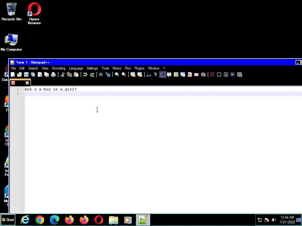Open File Explorer from the taskbar
The image size is (302, 226).
[x=114, y=220]
